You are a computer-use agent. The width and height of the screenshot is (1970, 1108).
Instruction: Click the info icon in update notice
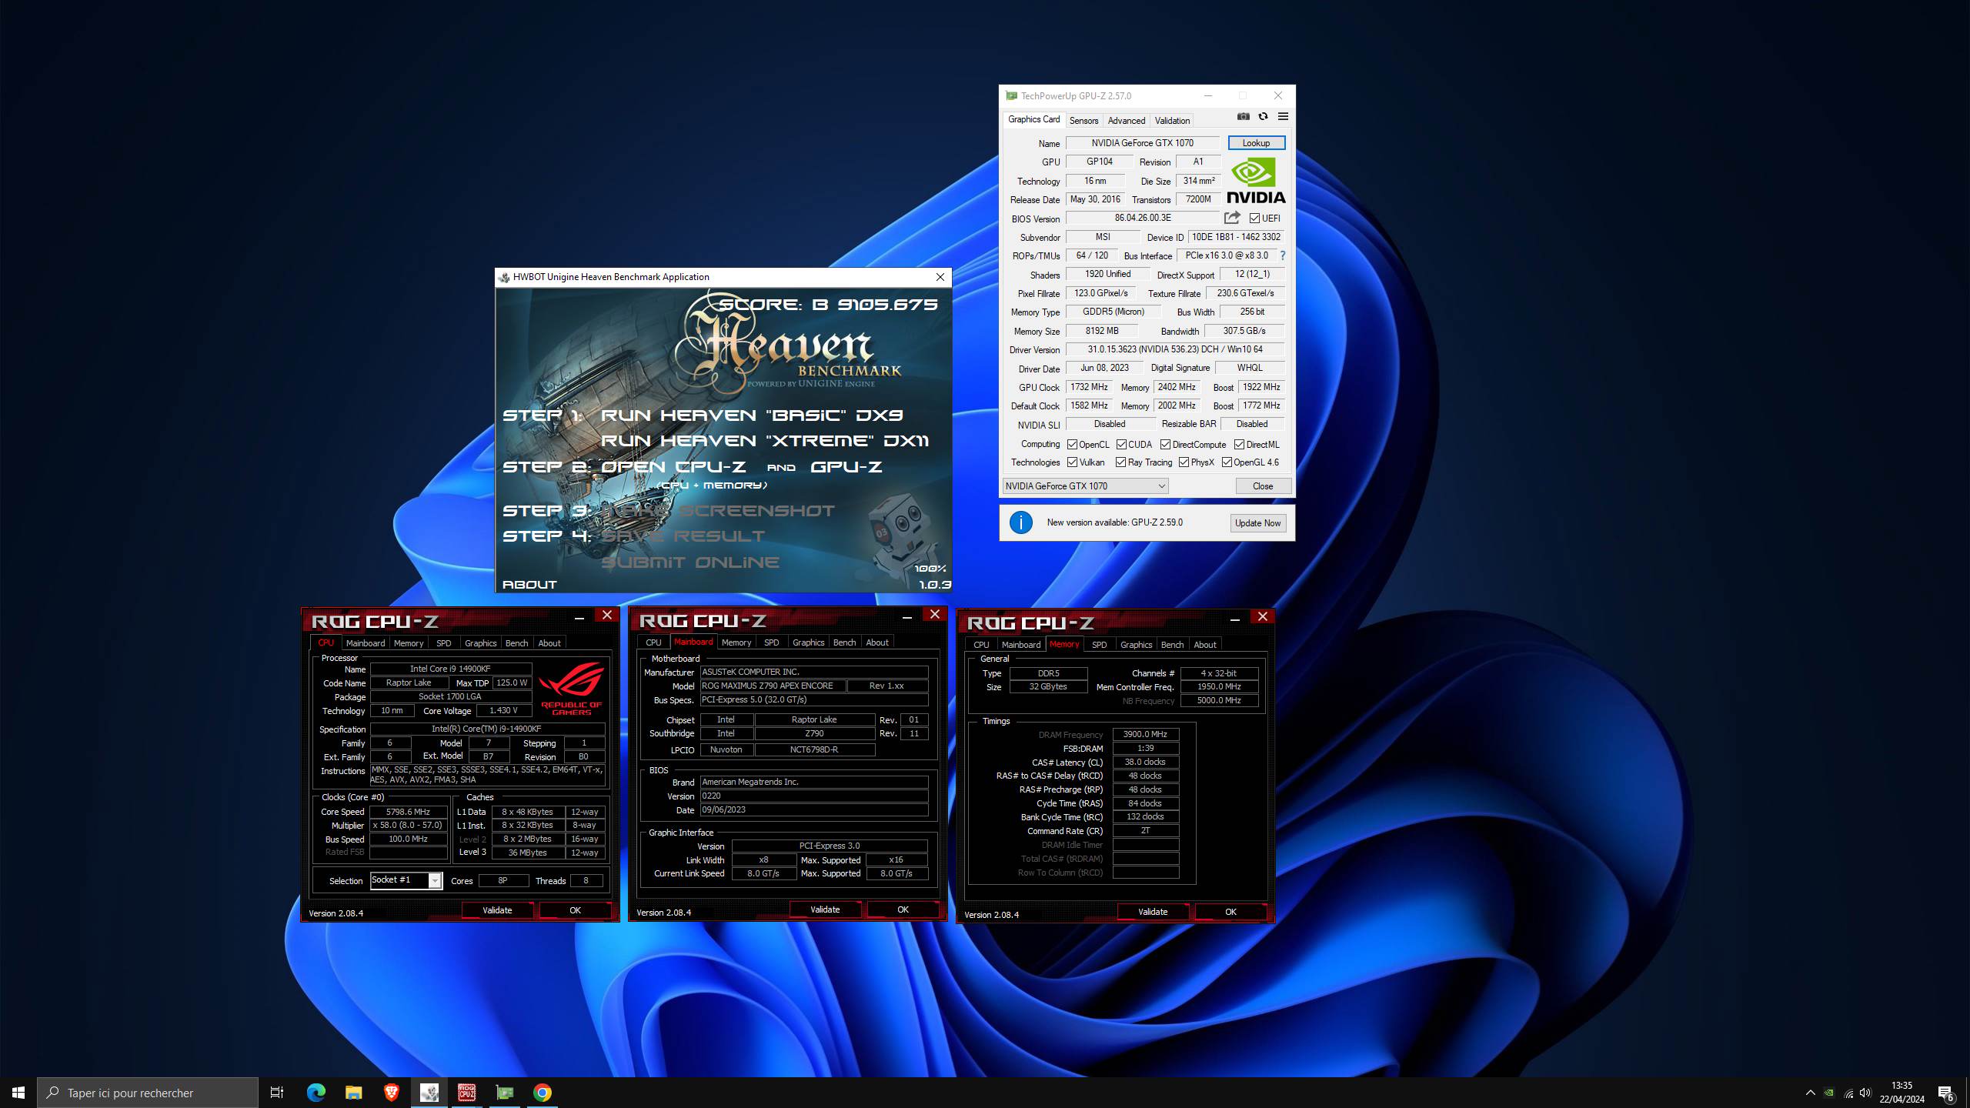[x=1020, y=522]
